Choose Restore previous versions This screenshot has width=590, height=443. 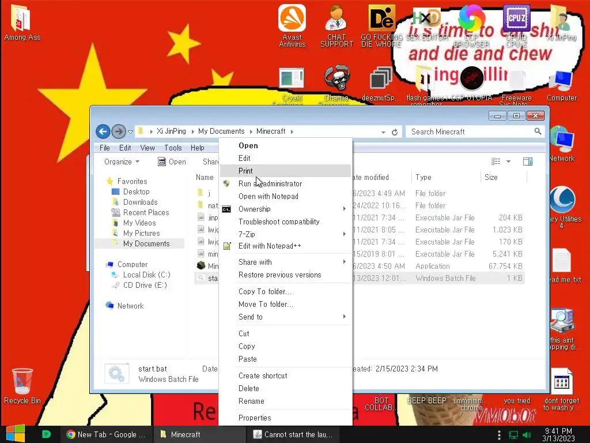[x=285, y=275]
